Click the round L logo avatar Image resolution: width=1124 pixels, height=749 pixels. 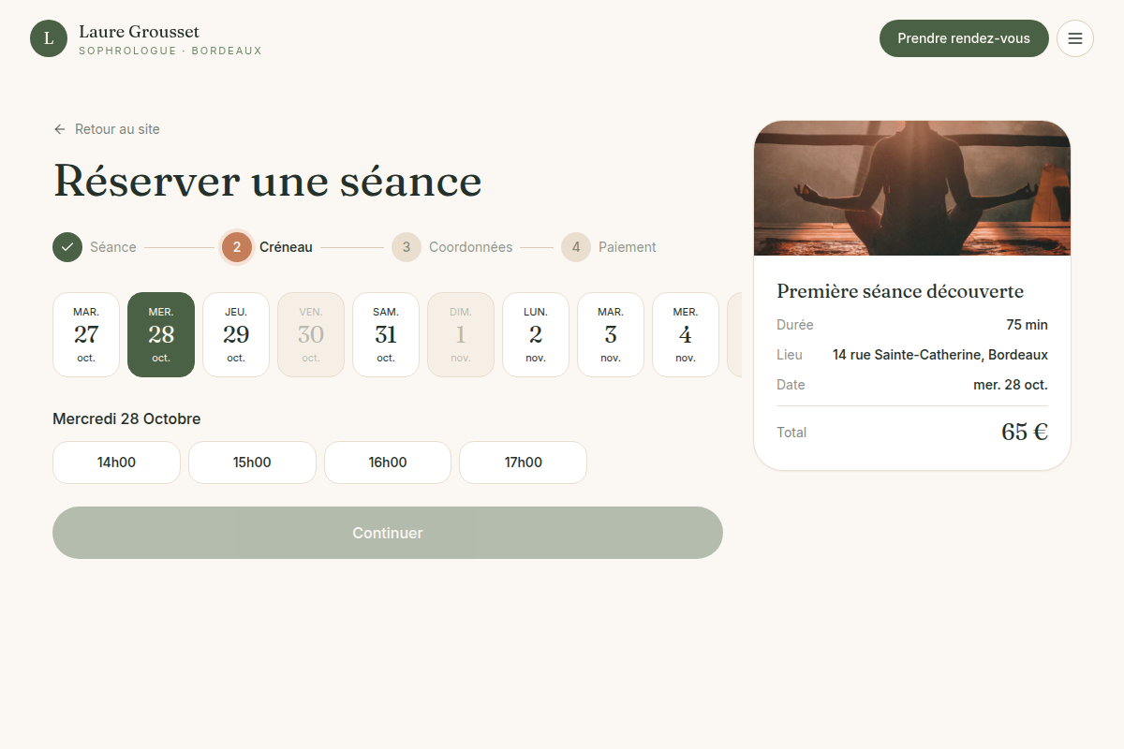[49, 38]
